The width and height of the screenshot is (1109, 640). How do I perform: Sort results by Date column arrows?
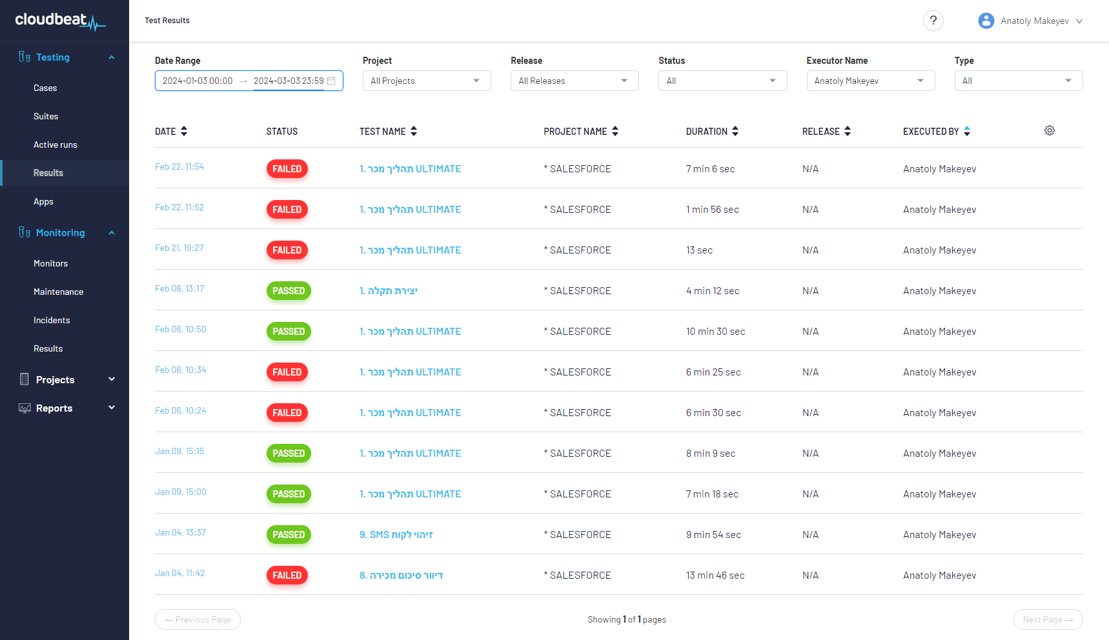(184, 131)
